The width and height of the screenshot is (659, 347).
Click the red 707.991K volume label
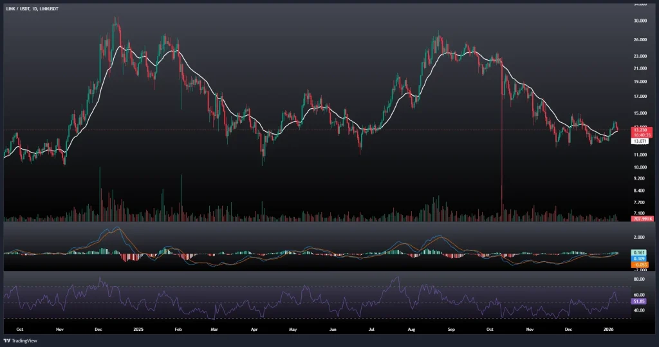[642, 219]
